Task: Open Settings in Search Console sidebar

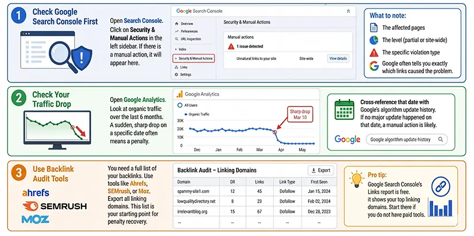Action: click(x=183, y=74)
